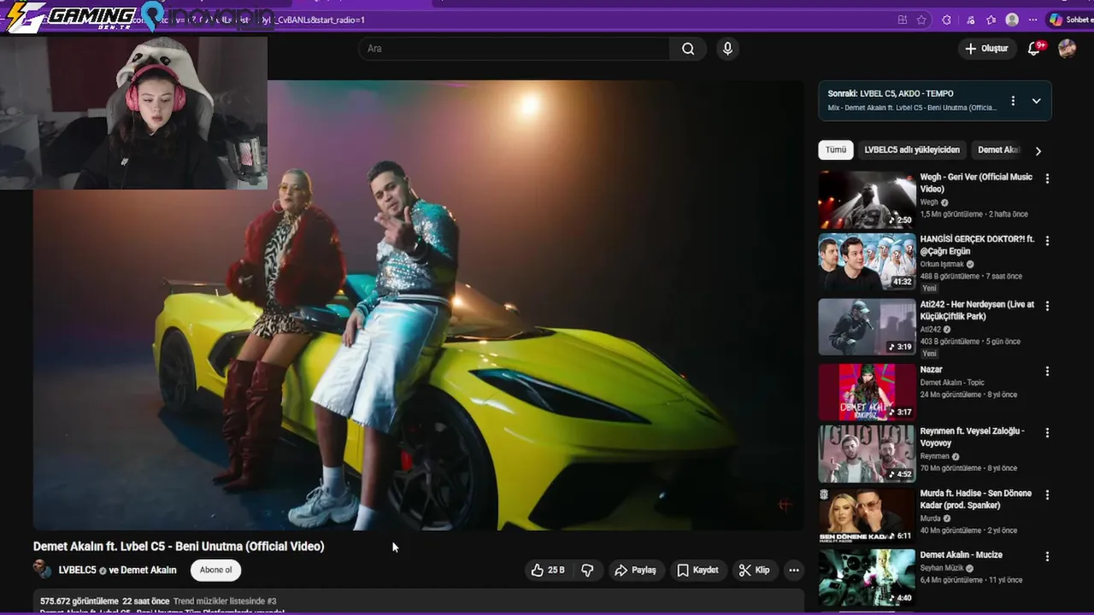The image size is (1094, 615).
Task: Open options for HANGİSİ GERÇEK DOKTOR video
Action: click(1047, 241)
